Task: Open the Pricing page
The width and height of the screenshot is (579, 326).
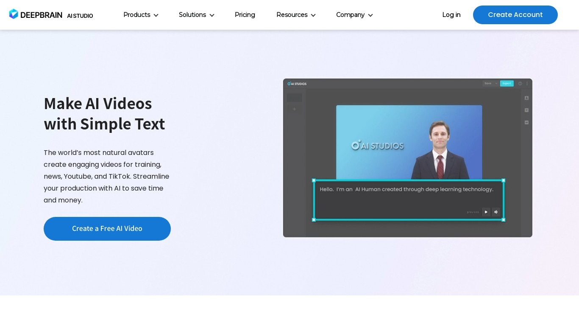Action: (x=245, y=15)
